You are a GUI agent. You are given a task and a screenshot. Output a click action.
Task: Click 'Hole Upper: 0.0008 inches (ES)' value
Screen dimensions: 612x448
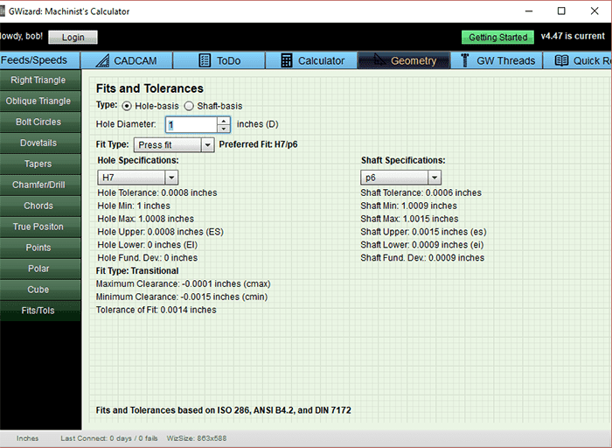click(x=160, y=232)
